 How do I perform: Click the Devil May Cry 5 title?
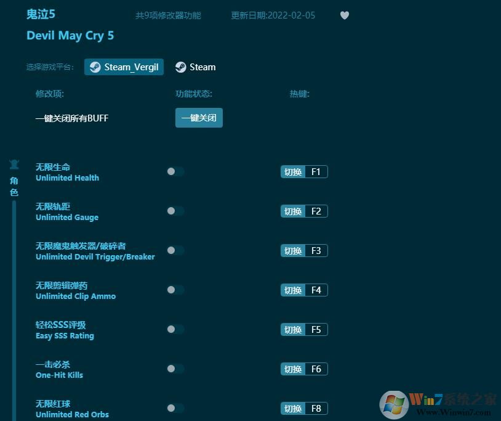(70, 36)
